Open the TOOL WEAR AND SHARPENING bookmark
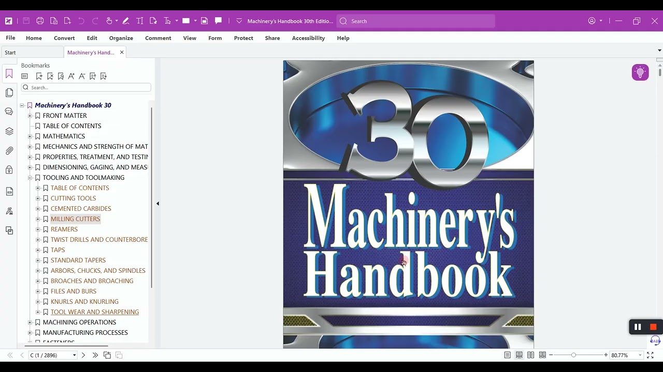This screenshot has height=372, width=663. pos(95,312)
